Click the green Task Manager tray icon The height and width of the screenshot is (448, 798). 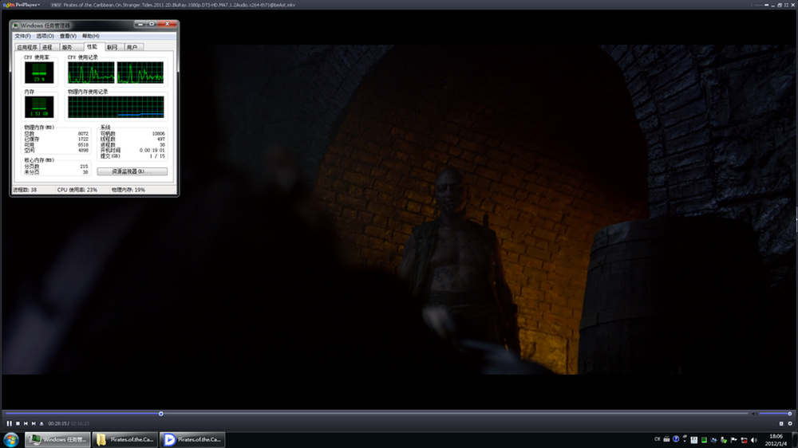pyautogui.click(x=704, y=440)
